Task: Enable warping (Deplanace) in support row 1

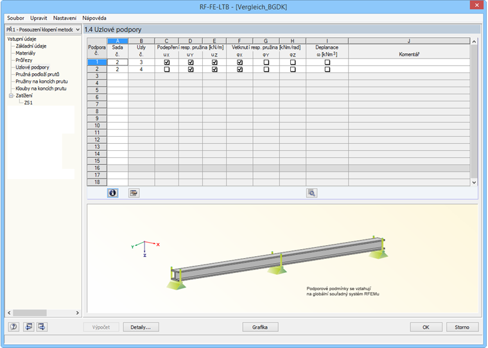Action: tap(327, 62)
